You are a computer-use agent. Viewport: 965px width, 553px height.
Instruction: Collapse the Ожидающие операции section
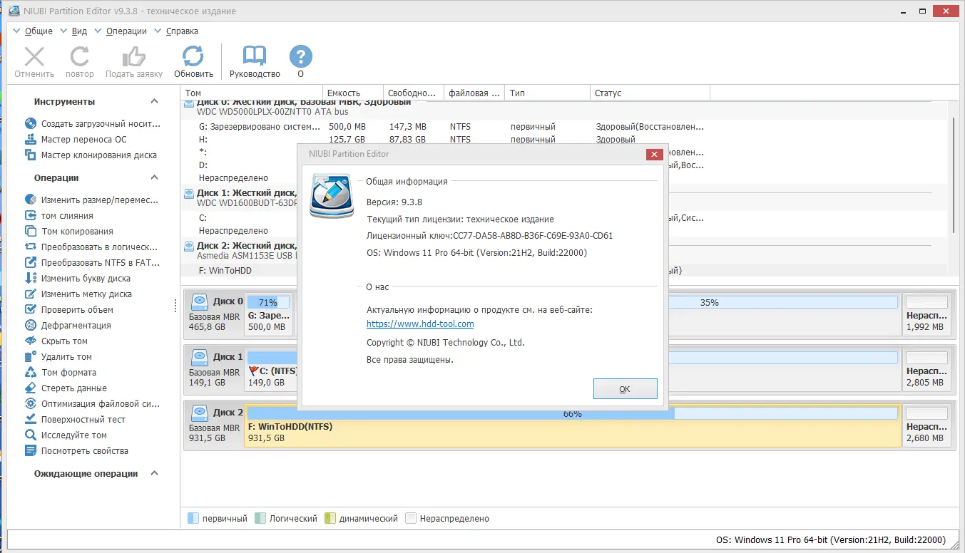(x=155, y=474)
